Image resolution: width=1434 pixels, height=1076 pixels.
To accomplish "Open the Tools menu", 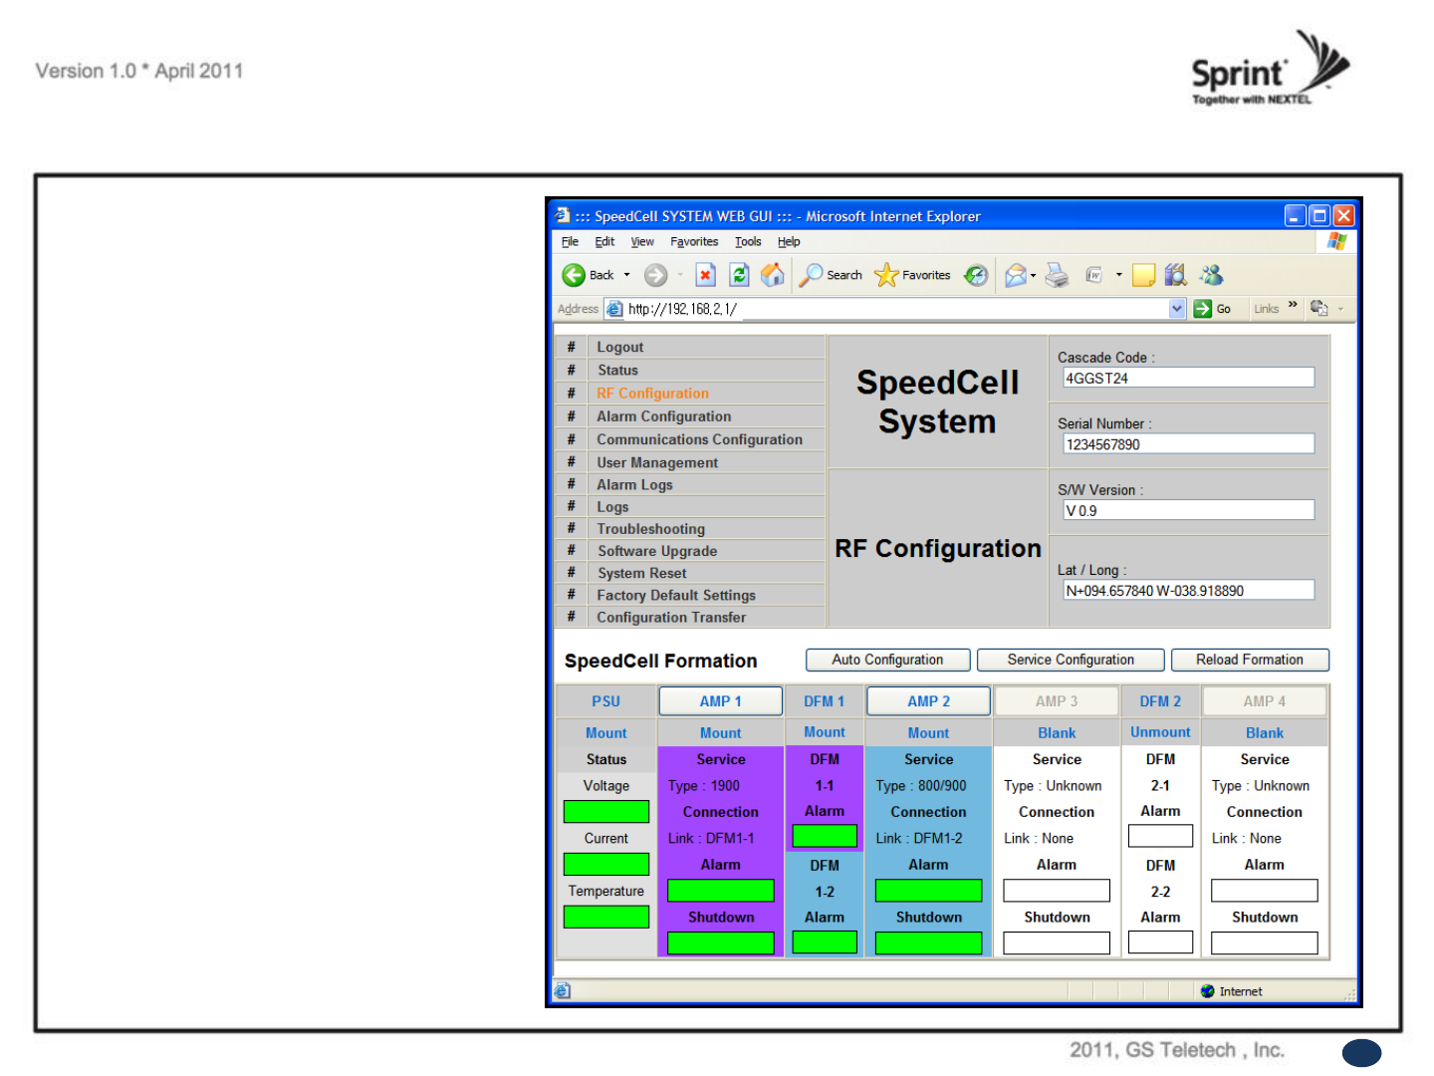I will pos(748,242).
